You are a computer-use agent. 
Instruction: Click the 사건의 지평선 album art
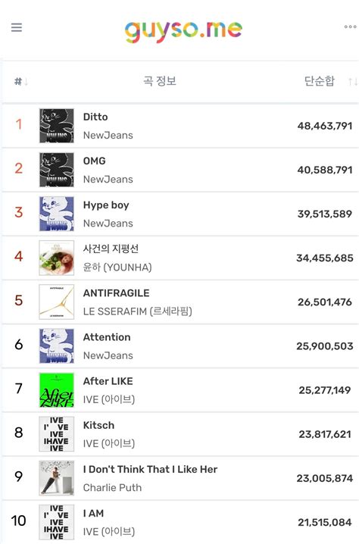[57, 258]
